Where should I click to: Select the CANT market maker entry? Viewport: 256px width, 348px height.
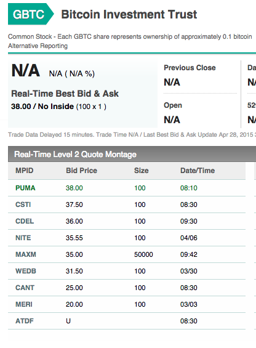[x=25, y=288]
